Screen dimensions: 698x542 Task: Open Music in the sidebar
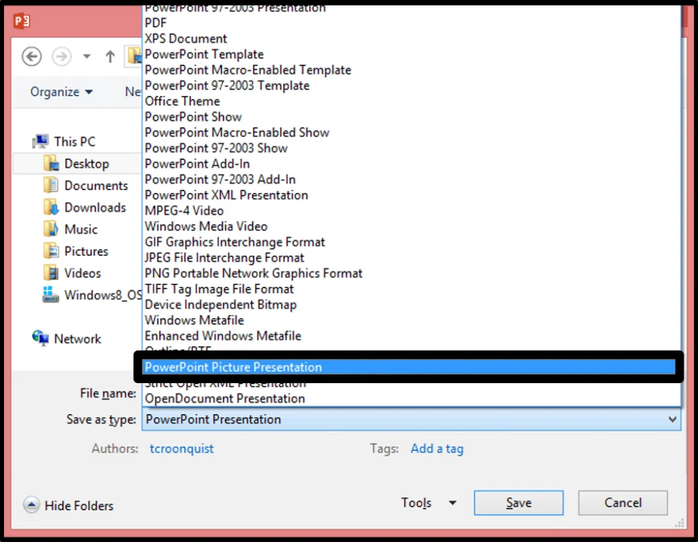coord(81,229)
